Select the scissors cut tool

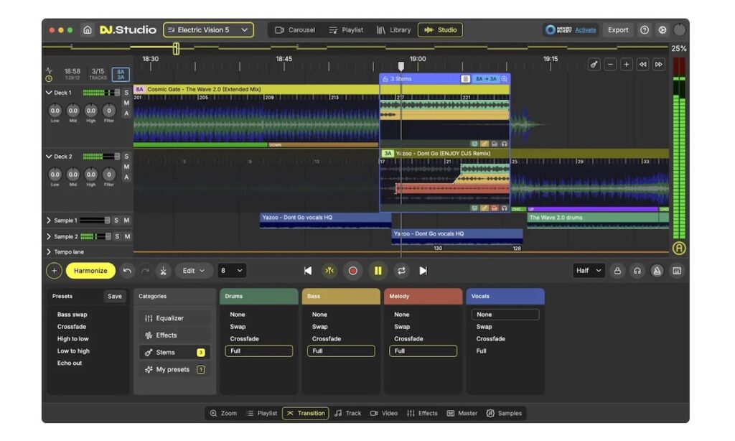pos(163,271)
